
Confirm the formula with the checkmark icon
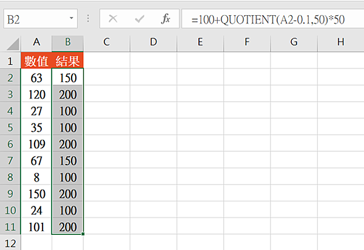[x=140, y=19]
